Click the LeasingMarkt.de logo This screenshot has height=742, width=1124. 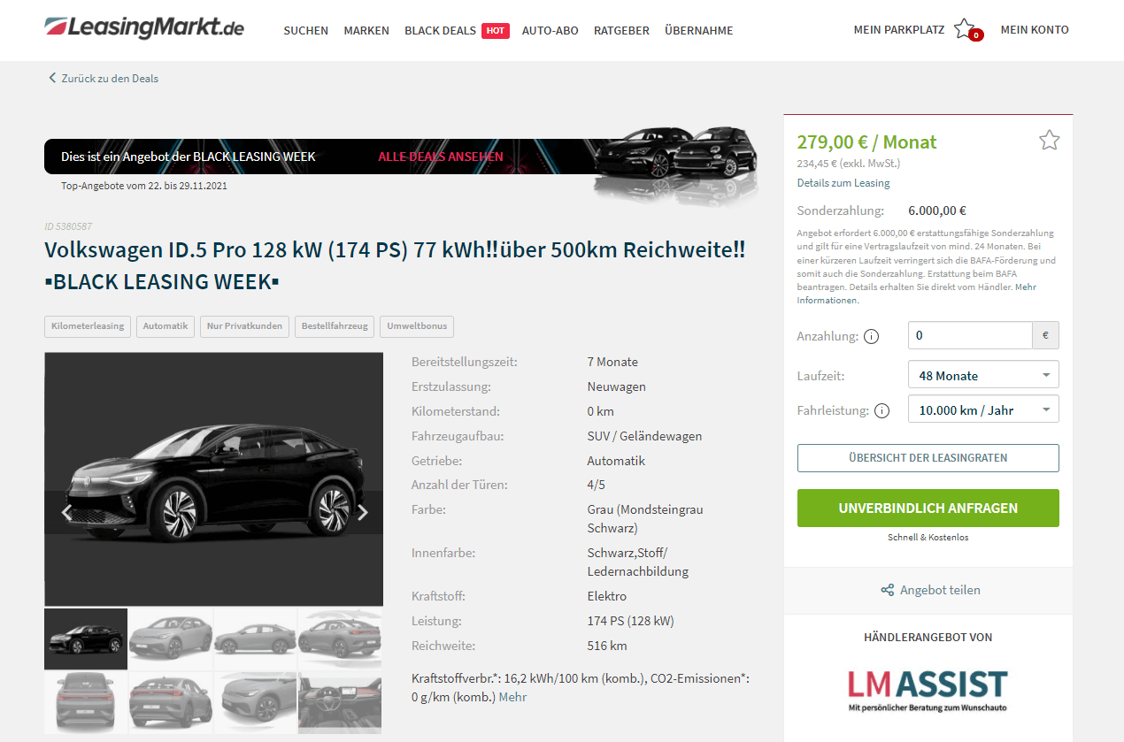(144, 28)
